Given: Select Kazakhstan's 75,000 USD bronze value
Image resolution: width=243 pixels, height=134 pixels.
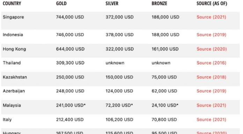Looking at the screenshot, I should point(164,77).
